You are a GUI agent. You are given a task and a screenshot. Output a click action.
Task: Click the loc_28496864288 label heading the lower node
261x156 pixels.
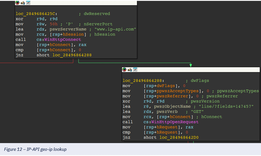pos(143,81)
